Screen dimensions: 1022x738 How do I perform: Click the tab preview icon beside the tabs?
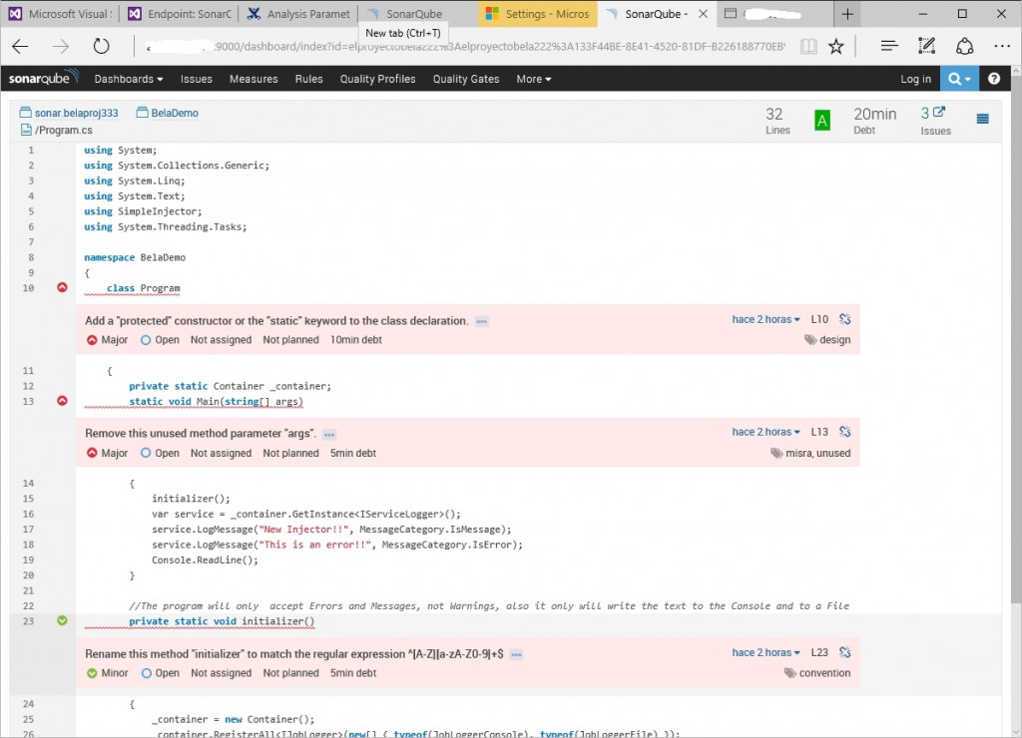pos(731,14)
